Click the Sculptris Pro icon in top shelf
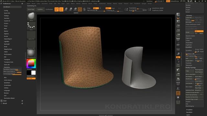Viewport: 207px width, 116px height. [x=84, y=9]
